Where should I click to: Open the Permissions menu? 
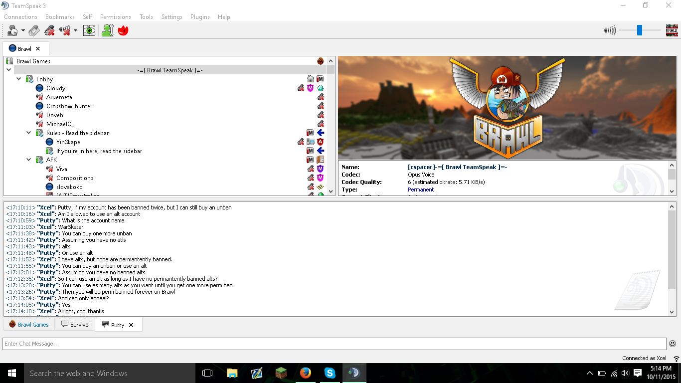116,17
